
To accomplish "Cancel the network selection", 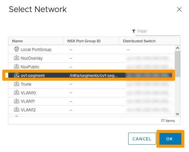I will (142, 139).
